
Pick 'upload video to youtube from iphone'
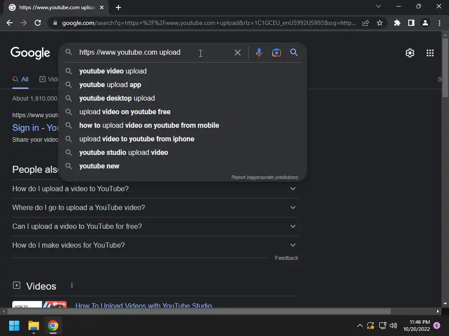[x=182, y=139]
